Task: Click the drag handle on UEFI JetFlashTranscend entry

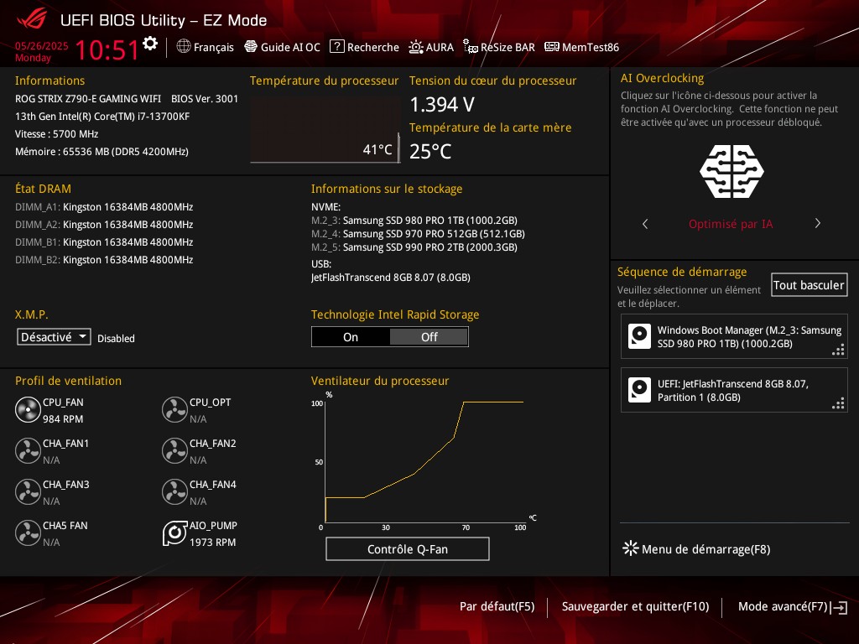Action: (x=838, y=403)
